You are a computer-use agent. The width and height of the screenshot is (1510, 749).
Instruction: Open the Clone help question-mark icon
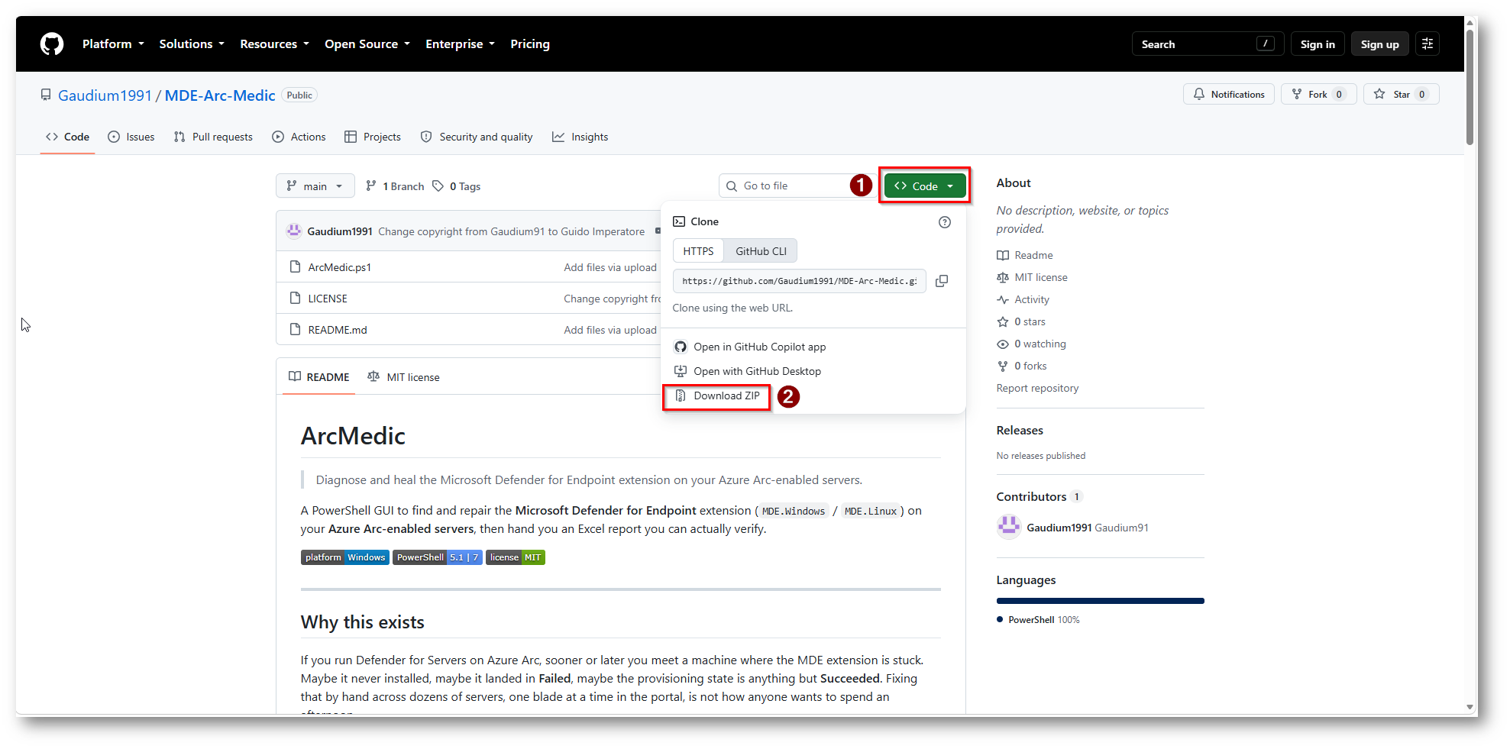pyautogui.click(x=945, y=222)
